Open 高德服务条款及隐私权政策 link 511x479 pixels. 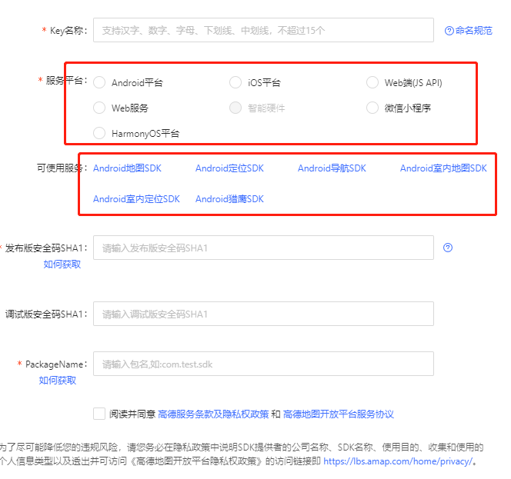[213, 414]
